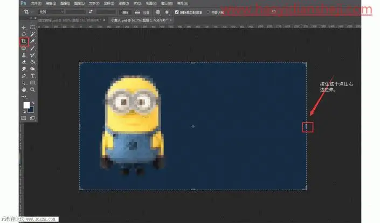
Task: Swap foreground and background colors
Action: 33,103
